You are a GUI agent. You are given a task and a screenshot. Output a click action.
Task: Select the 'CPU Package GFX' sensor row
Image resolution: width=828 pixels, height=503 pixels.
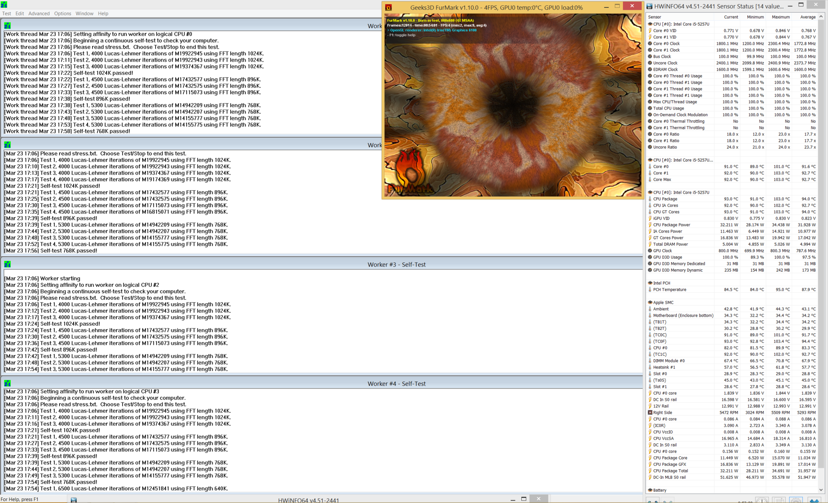coord(732,464)
